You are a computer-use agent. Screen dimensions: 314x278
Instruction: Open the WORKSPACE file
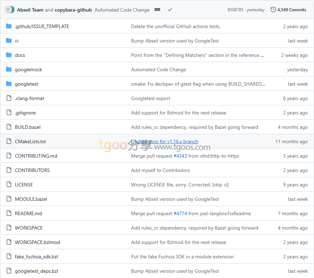(x=29, y=228)
